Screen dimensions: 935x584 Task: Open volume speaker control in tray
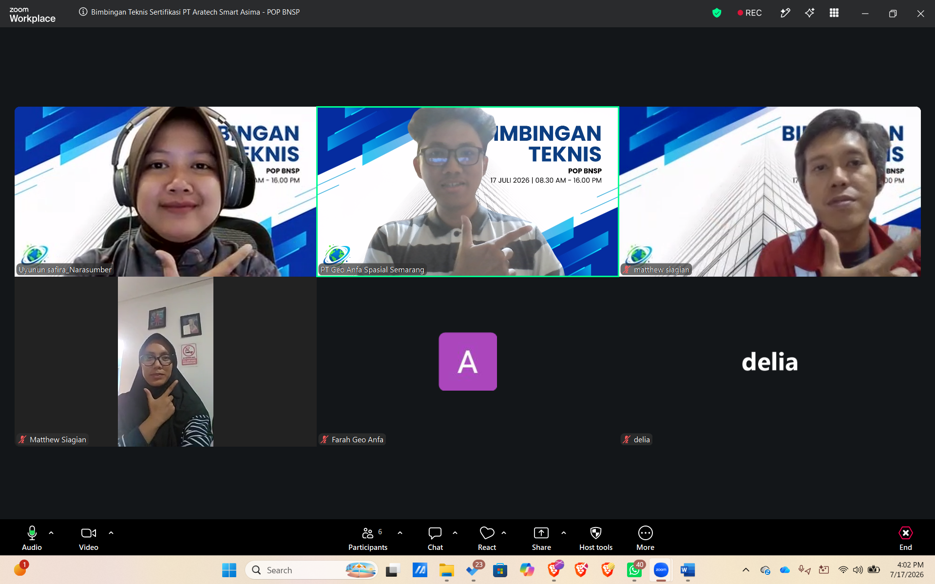click(x=858, y=570)
